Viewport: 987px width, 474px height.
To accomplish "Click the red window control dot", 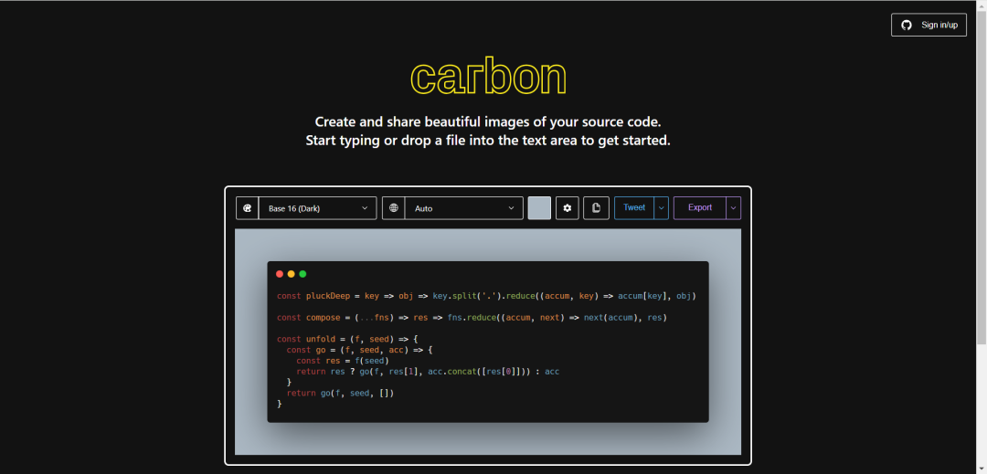I will pyautogui.click(x=280, y=274).
